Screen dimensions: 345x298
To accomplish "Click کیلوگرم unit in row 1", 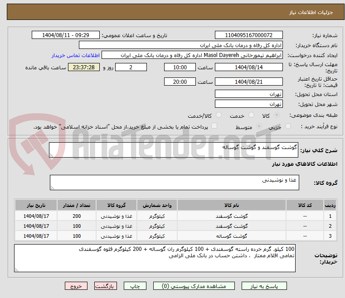I will [x=157, y=216].
